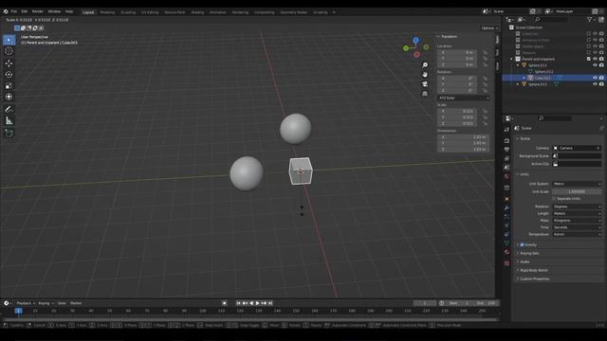Click the red X axis on navigation gizmo

pos(416,55)
